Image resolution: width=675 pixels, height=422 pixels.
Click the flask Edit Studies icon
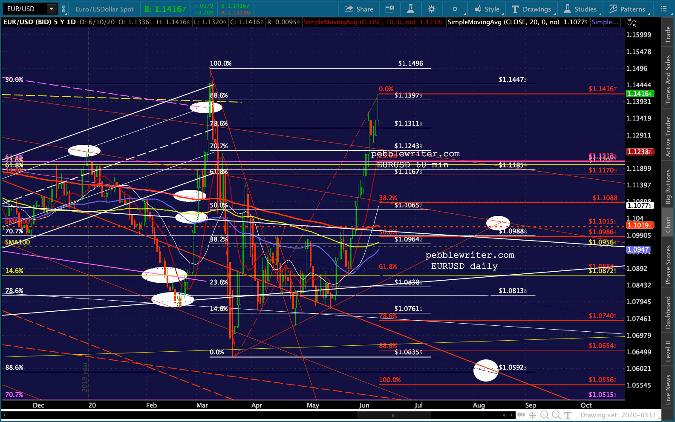coord(410,9)
